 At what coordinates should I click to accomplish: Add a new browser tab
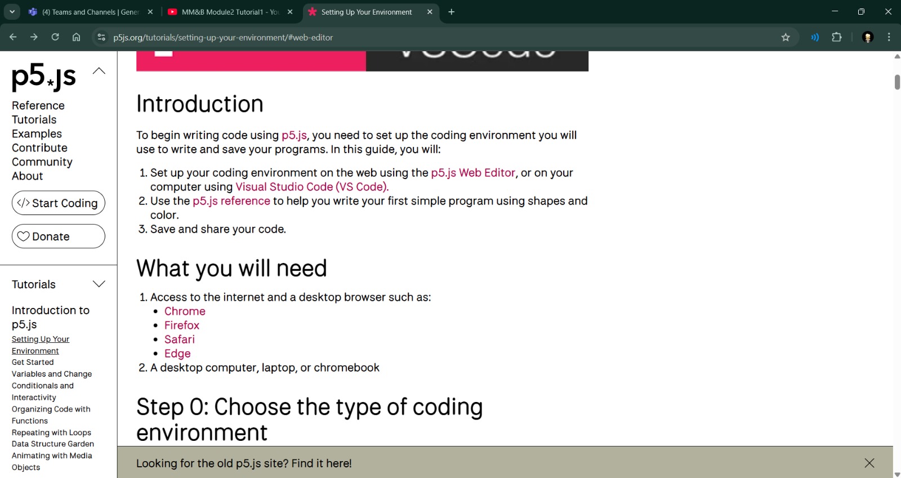click(451, 12)
